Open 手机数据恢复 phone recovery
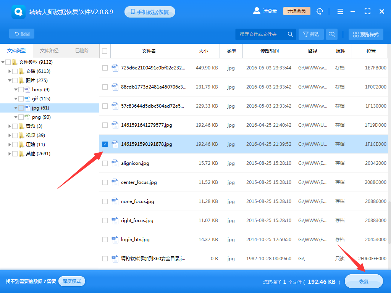 tap(150, 11)
